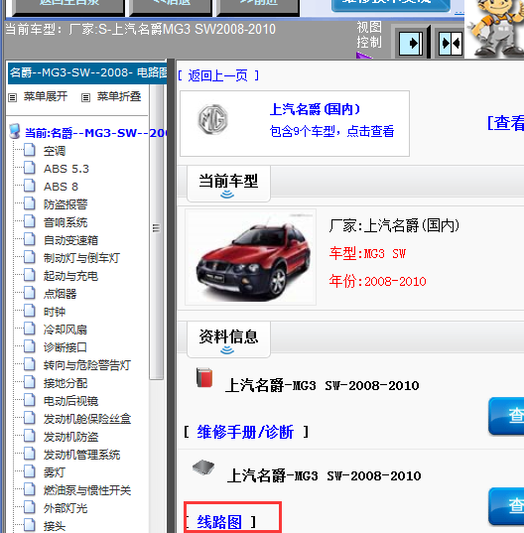Select 发动机防盗 tree entry
Screen dimensions: 524x533
pos(70,437)
